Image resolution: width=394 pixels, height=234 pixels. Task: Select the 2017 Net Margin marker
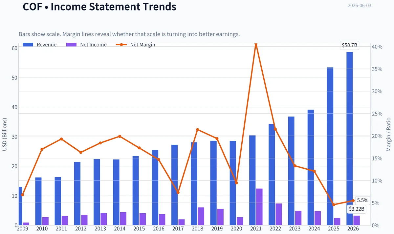[x=178, y=192]
